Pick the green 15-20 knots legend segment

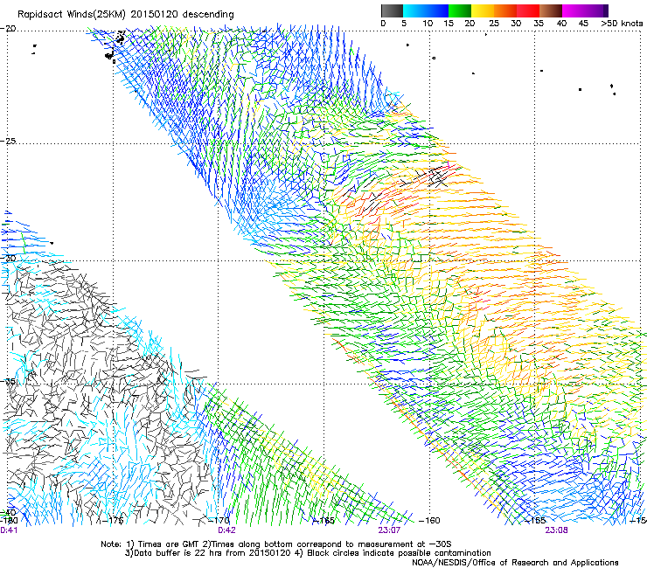click(460, 10)
